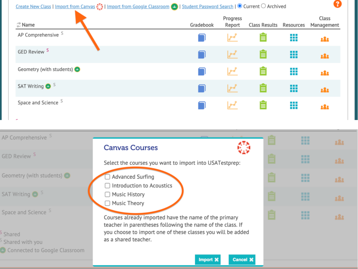Click the Canvas logo in the dialog

click(x=244, y=148)
